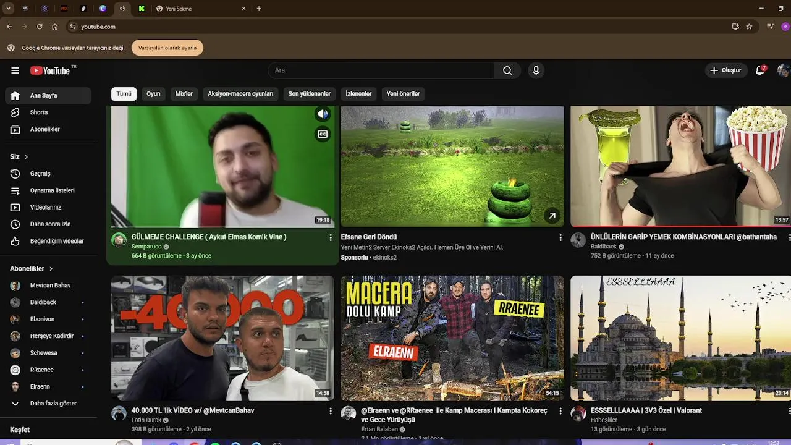Open the -40.000 video thumbnail

point(222,338)
